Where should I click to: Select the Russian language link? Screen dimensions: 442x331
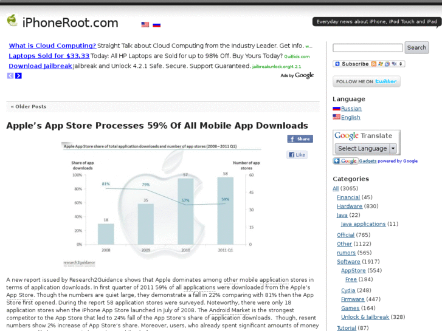click(x=351, y=109)
